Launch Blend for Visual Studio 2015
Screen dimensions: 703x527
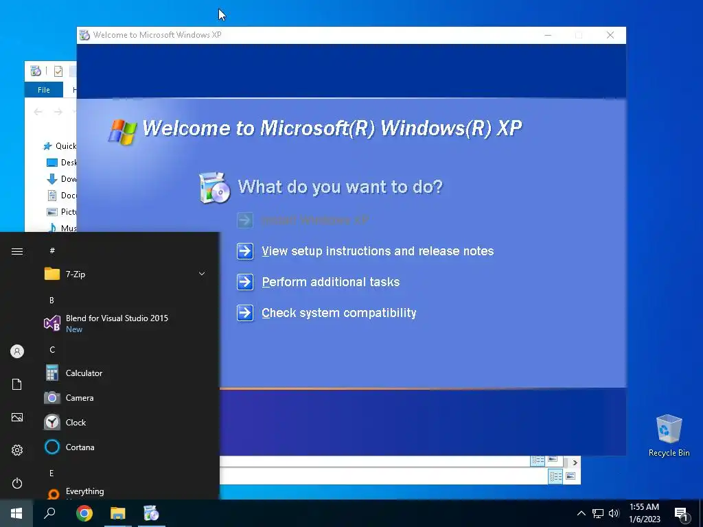126,323
